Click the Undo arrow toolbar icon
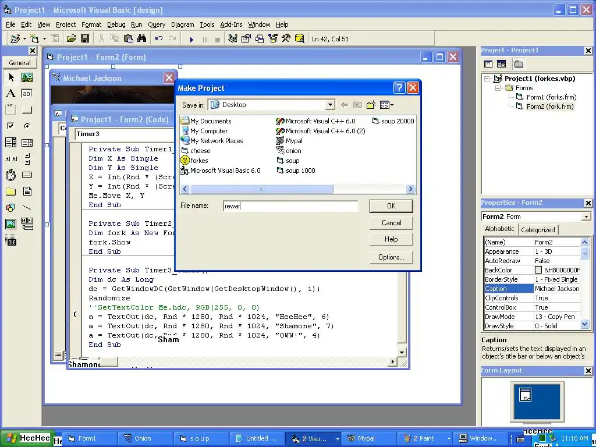The width and height of the screenshot is (596, 447). pyautogui.click(x=159, y=38)
